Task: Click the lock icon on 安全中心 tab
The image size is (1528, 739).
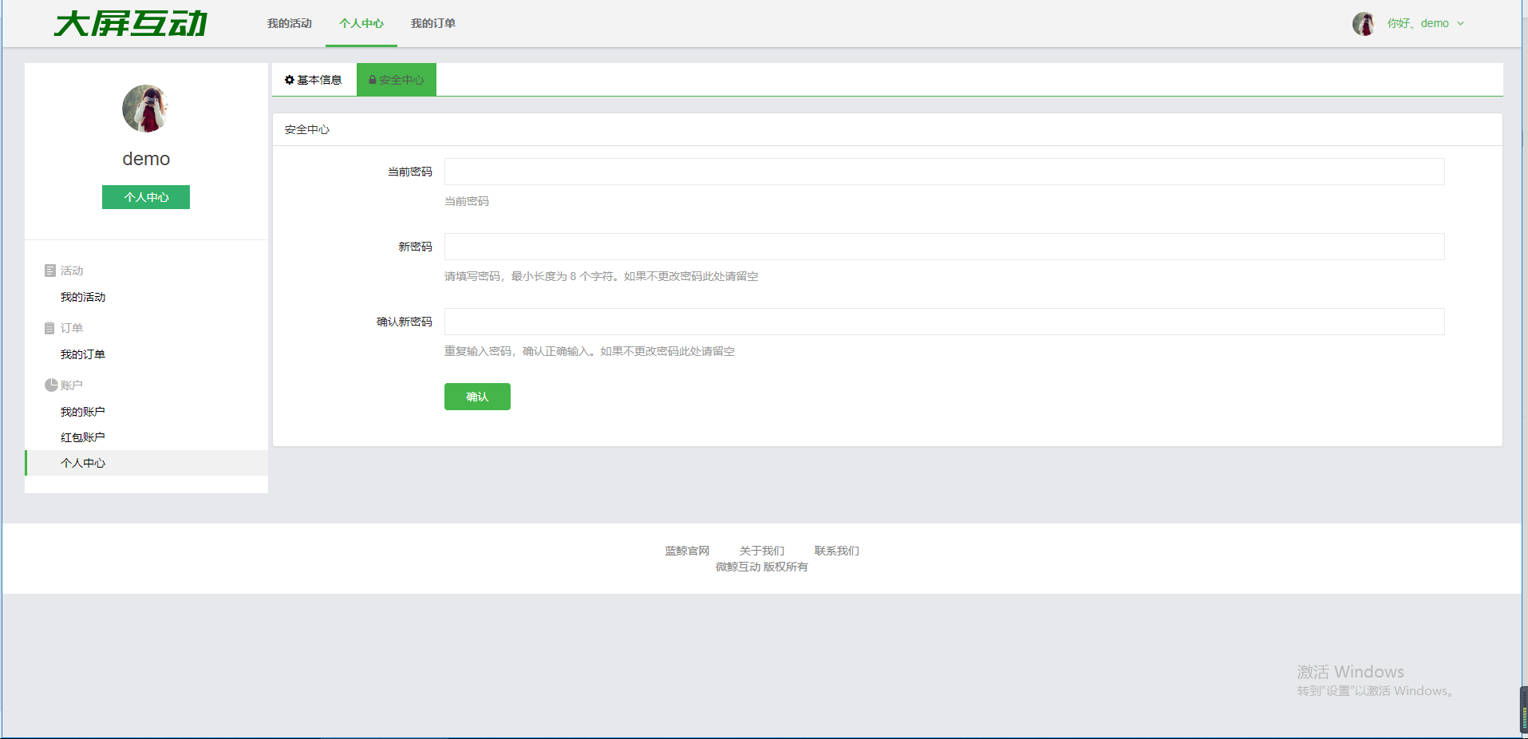Action: (x=372, y=80)
